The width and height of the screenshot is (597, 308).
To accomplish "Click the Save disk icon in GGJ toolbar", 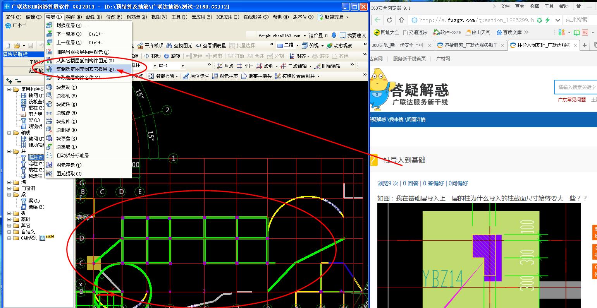I will click(x=31, y=46).
